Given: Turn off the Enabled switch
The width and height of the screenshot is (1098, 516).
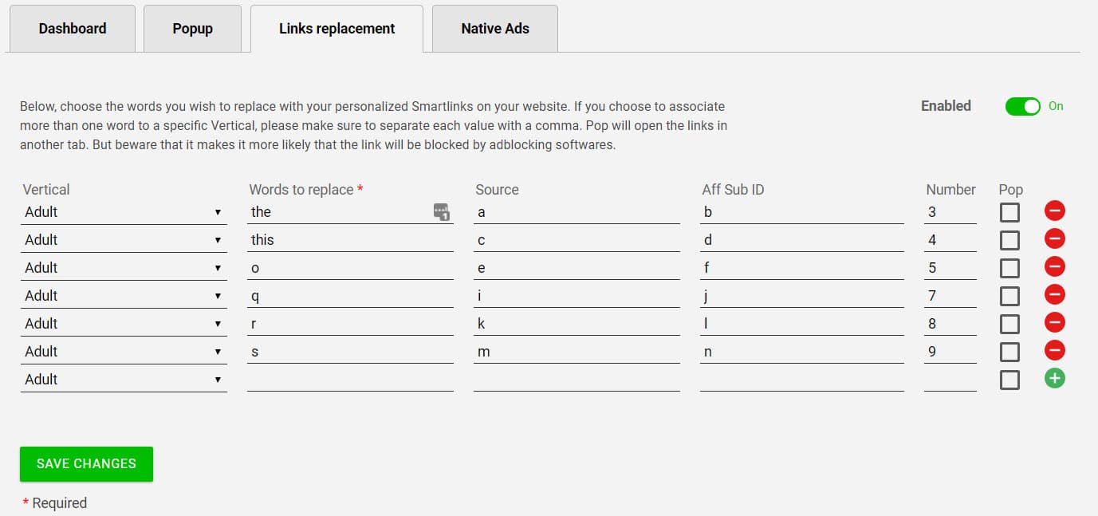Looking at the screenshot, I should click(1023, 106).
